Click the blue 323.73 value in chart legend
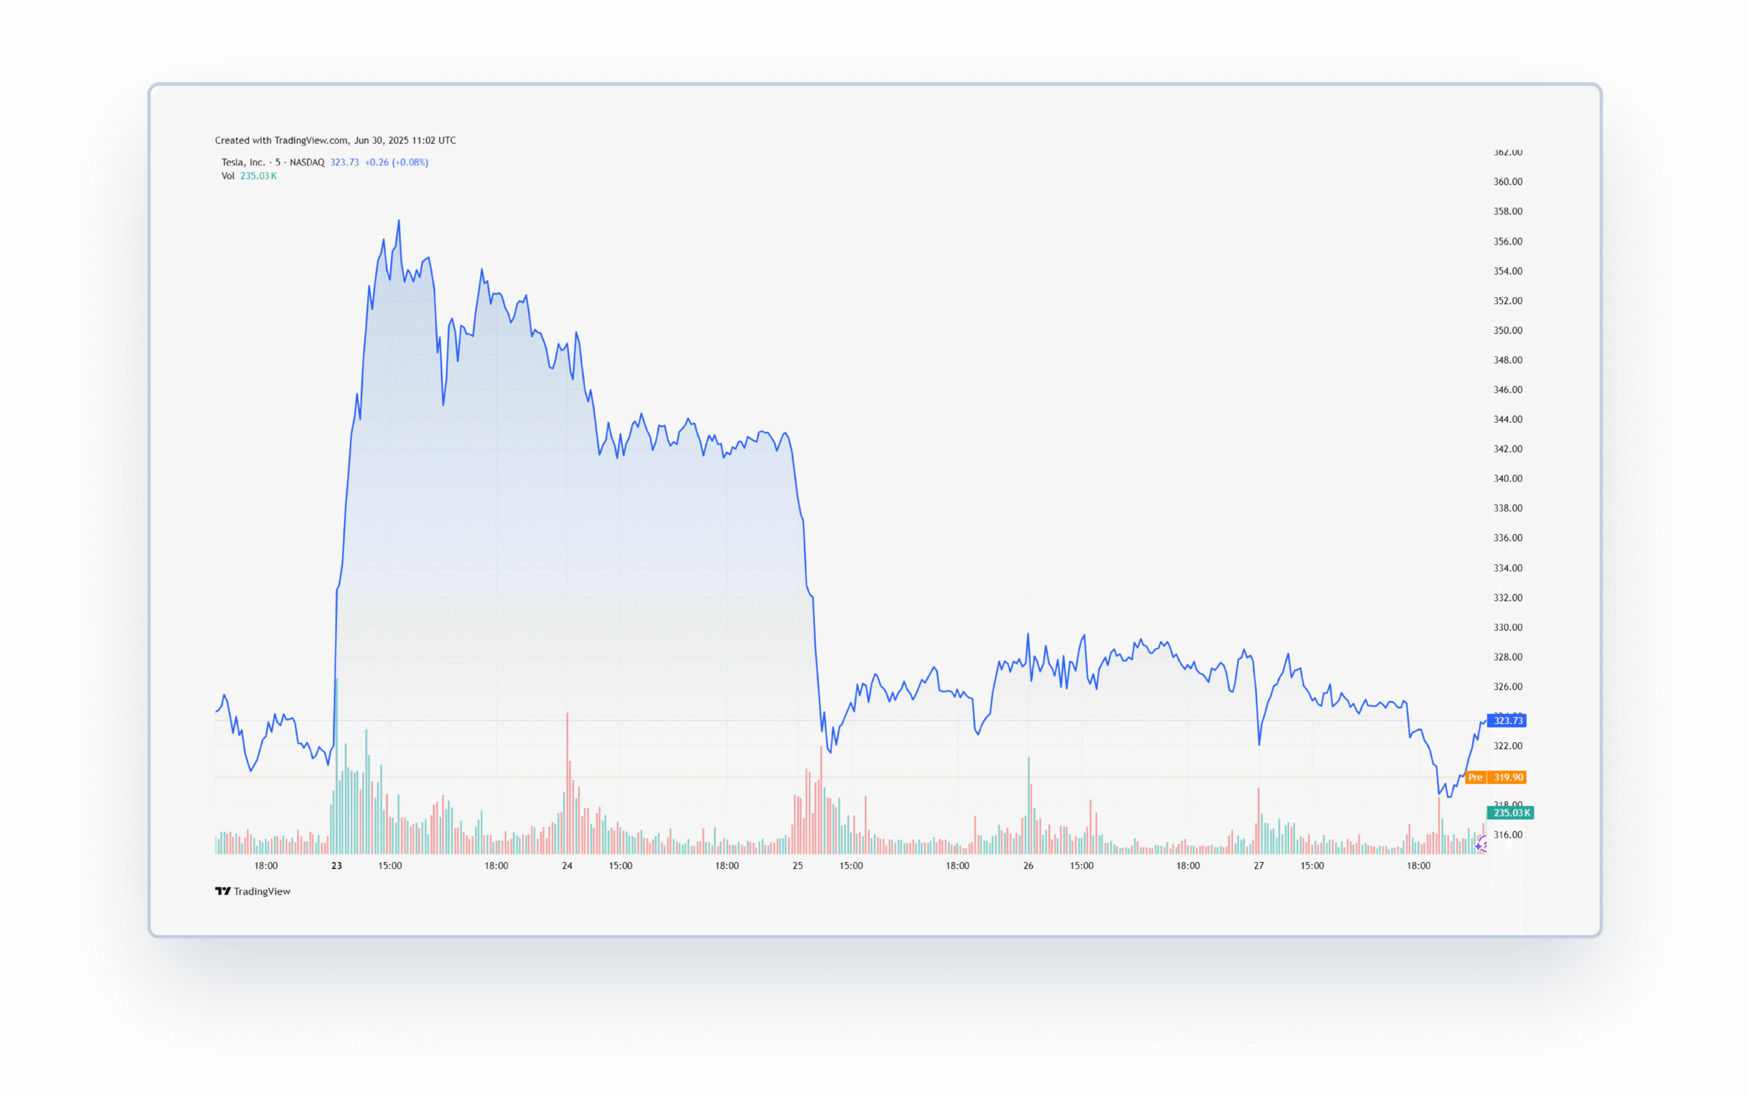The image size is (1749, 1097). click(x=345, y=163)
